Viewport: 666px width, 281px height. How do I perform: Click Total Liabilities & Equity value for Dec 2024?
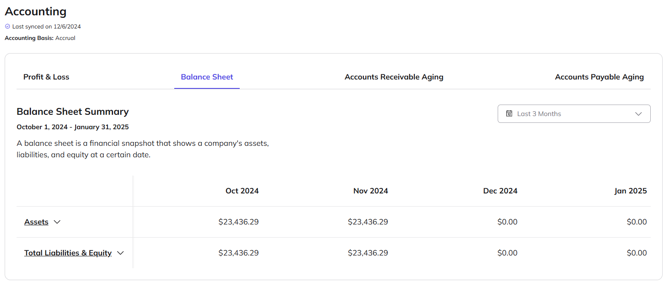click(507, 253)
